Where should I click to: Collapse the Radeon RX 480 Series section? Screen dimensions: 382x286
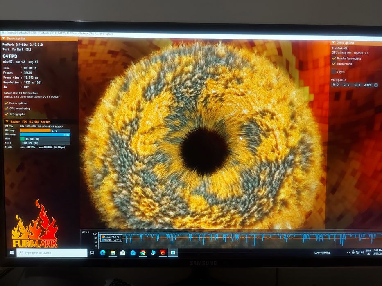pos(7,121)
